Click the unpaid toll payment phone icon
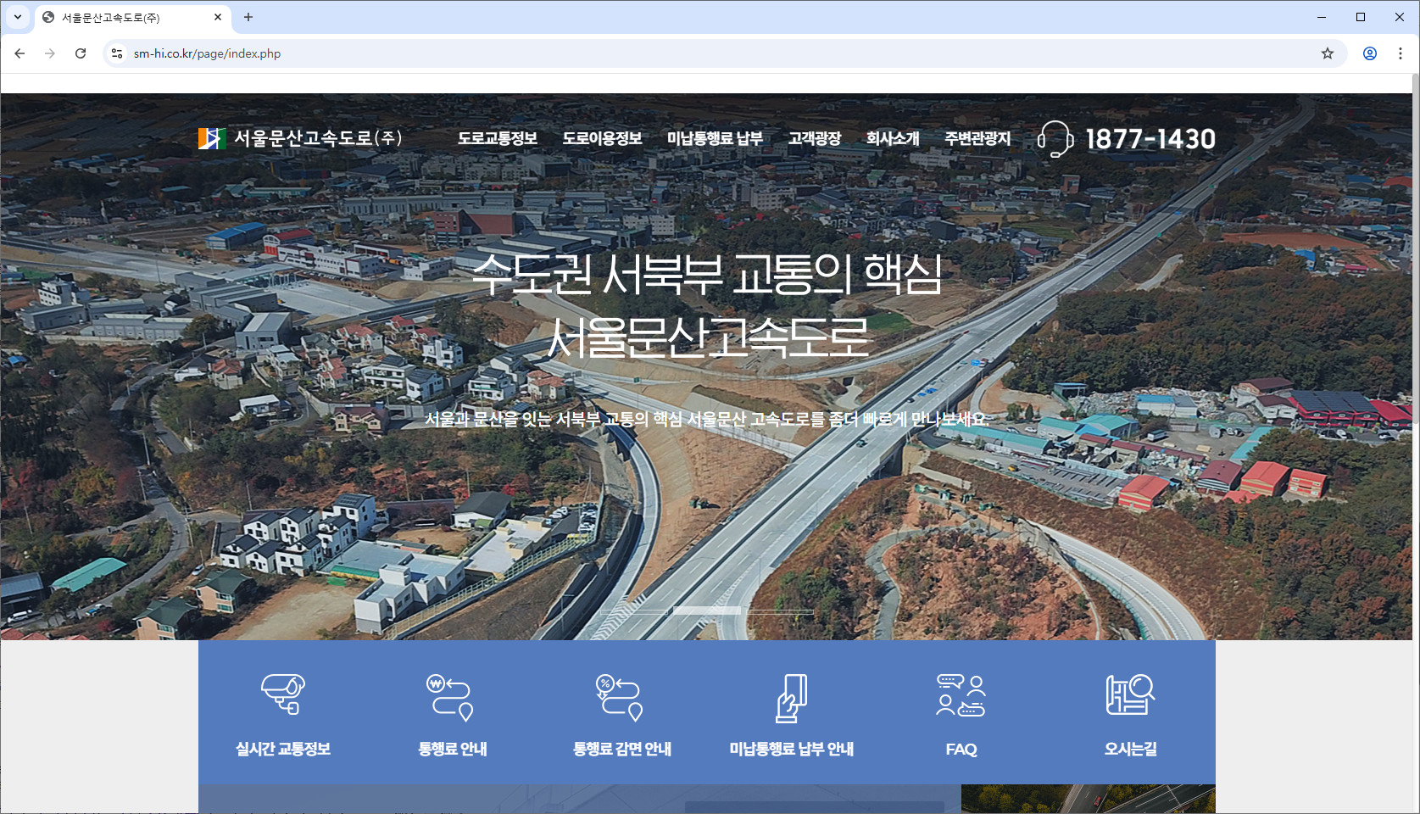This screenshot has width=1420, height=814. [792, 698]
